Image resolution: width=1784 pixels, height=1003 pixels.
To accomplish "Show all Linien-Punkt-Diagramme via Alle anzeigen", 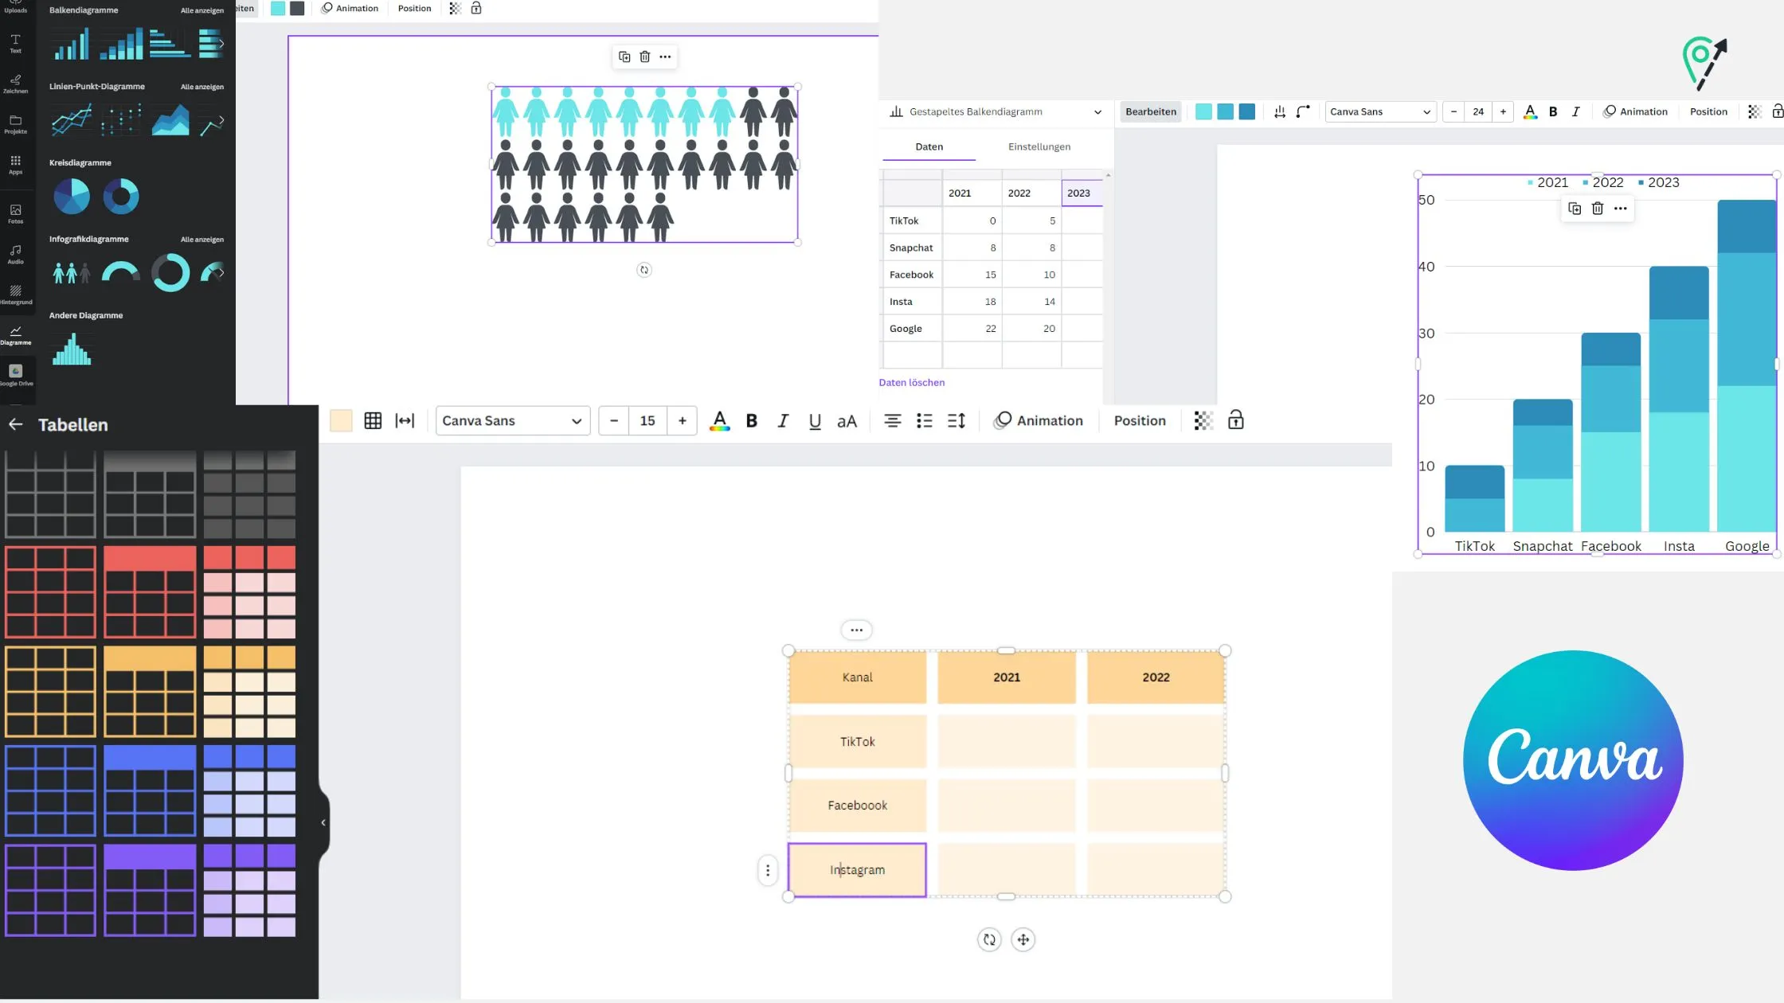I will coord(202,87).
